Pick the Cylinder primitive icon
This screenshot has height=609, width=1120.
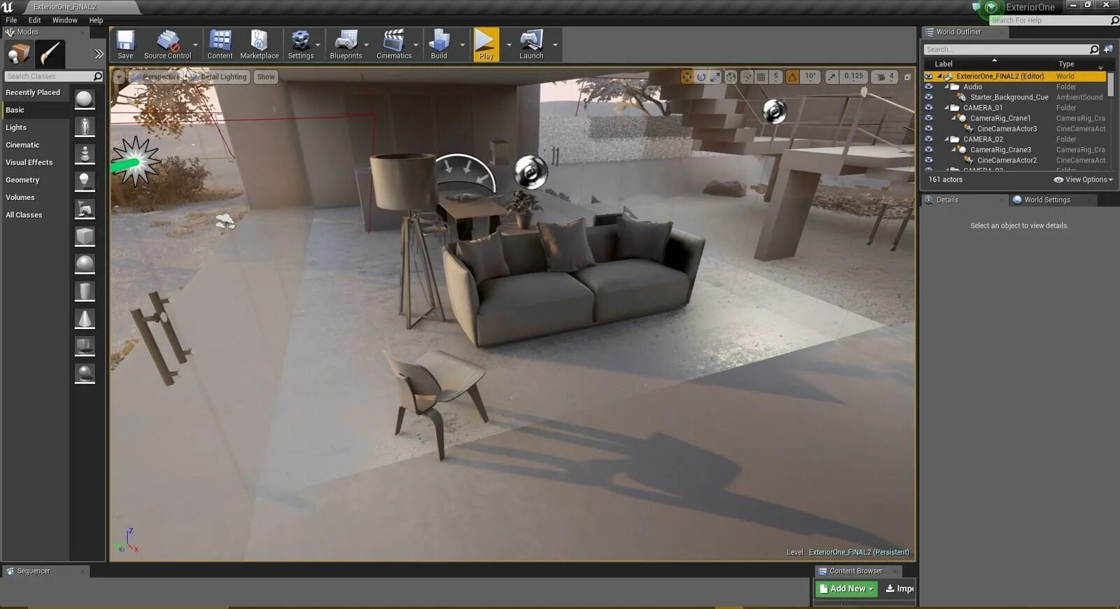pos(85,291)
